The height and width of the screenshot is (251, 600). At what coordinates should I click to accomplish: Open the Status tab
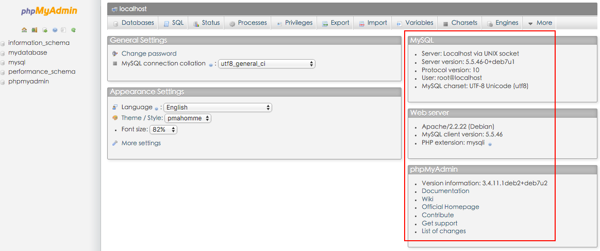206,23
